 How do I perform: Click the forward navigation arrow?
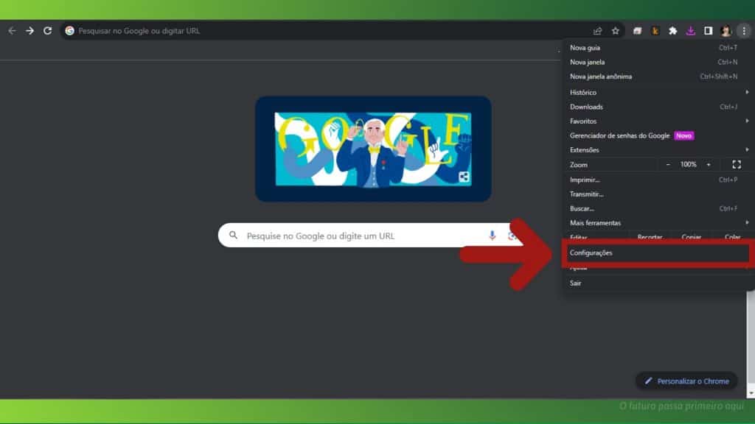(29, 31)
